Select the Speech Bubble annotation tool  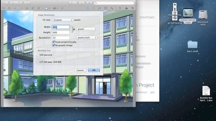33,8
